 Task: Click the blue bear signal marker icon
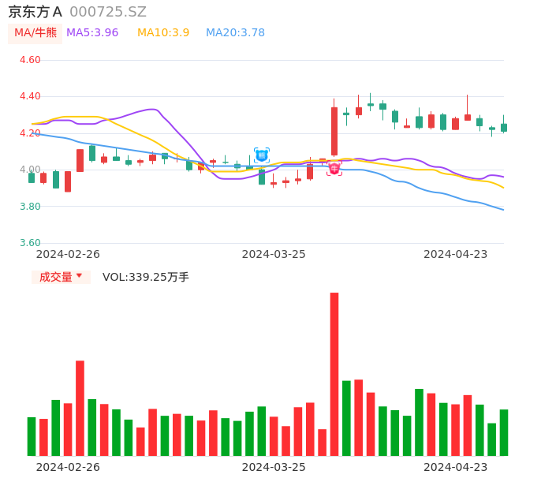pos(262,155)
